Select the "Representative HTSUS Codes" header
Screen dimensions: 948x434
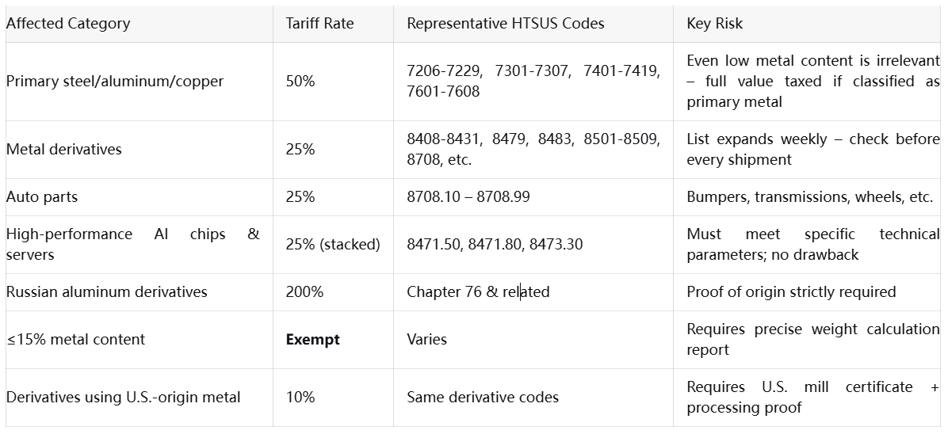pyautogui.click(x=505, y=24)
